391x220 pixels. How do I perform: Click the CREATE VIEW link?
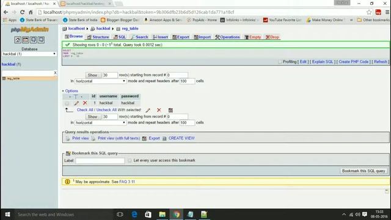(181, 138)
